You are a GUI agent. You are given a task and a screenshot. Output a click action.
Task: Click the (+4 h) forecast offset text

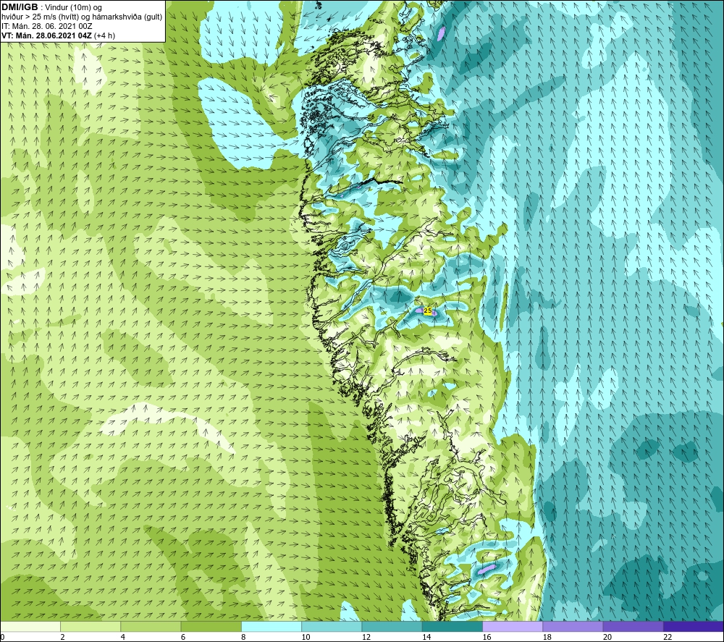point(104,35)
